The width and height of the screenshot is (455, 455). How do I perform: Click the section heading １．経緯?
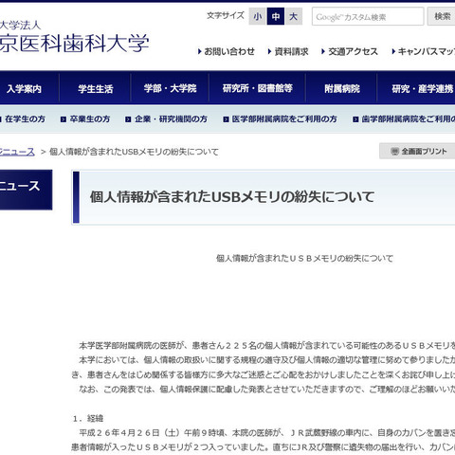pyautogui.click(x=88, y=419)
